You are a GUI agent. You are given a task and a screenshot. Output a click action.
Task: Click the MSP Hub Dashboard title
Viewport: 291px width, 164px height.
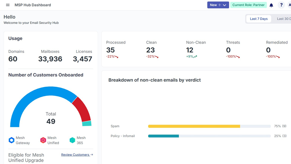[33, 5]
